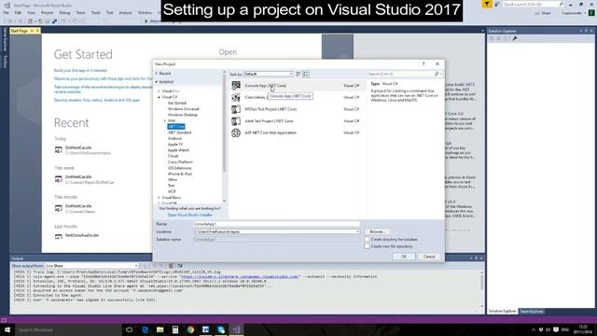Launch Edge browser from taskbar
Image resolution: width=597 pixels, height=336 pixels.
point(145,329)
